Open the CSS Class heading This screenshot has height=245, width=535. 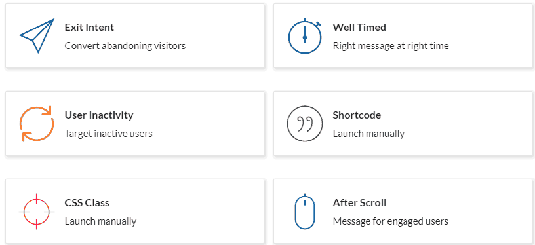87,203
